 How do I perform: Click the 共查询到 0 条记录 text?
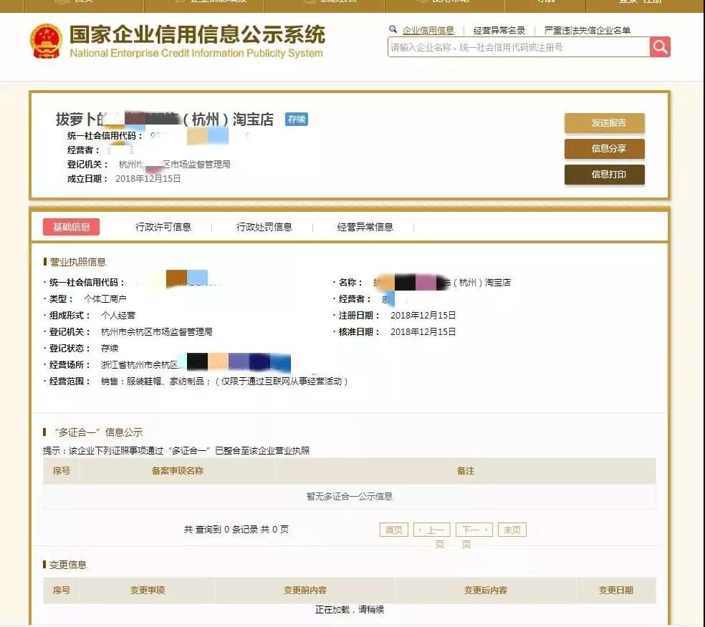[236, 530]
